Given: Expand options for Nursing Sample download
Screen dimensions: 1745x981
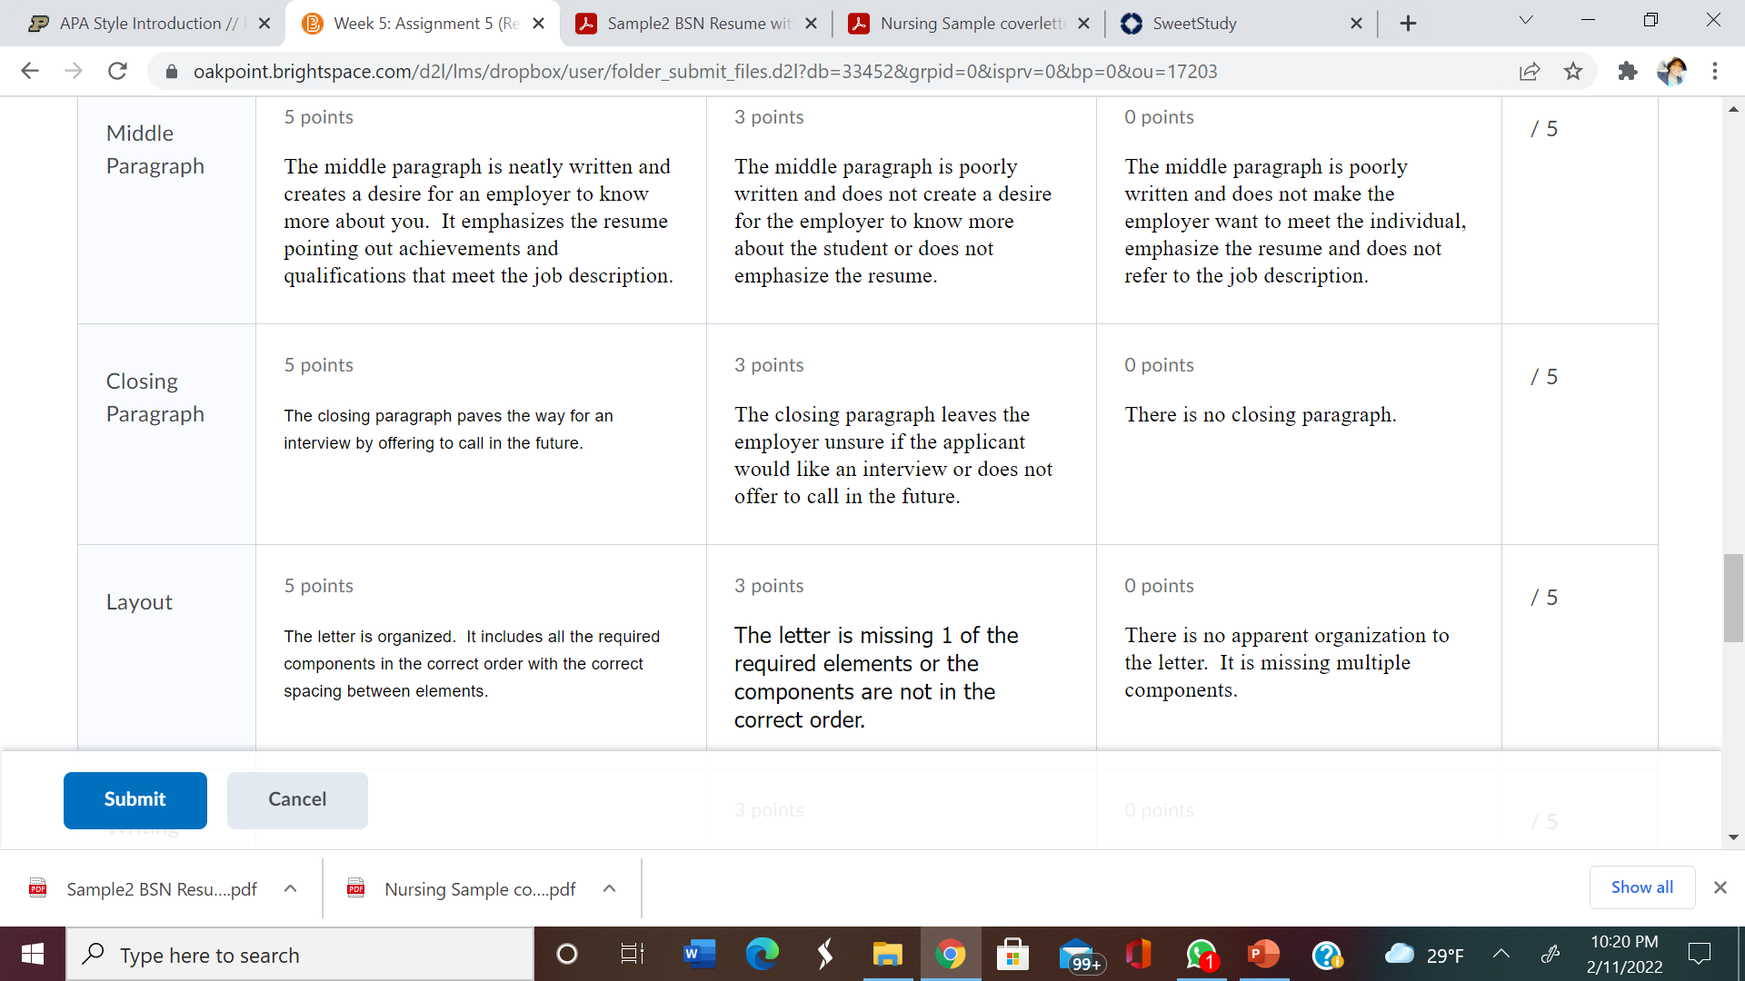Looking at the screenshot, I should 610,889.
